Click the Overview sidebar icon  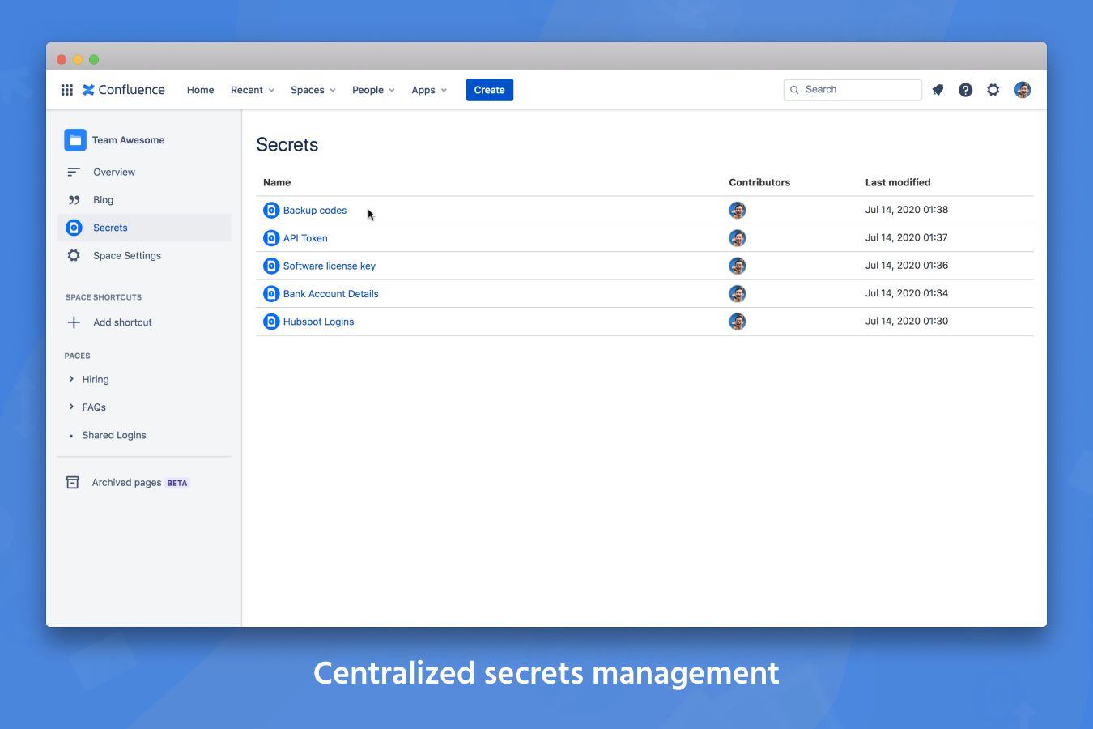74,172
